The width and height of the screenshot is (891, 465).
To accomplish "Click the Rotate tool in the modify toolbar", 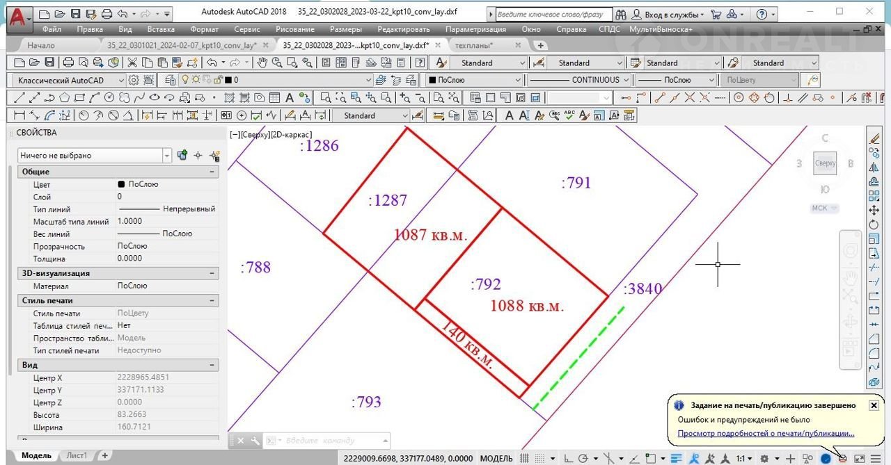I will pyautogui.click(x=874, y=225).
